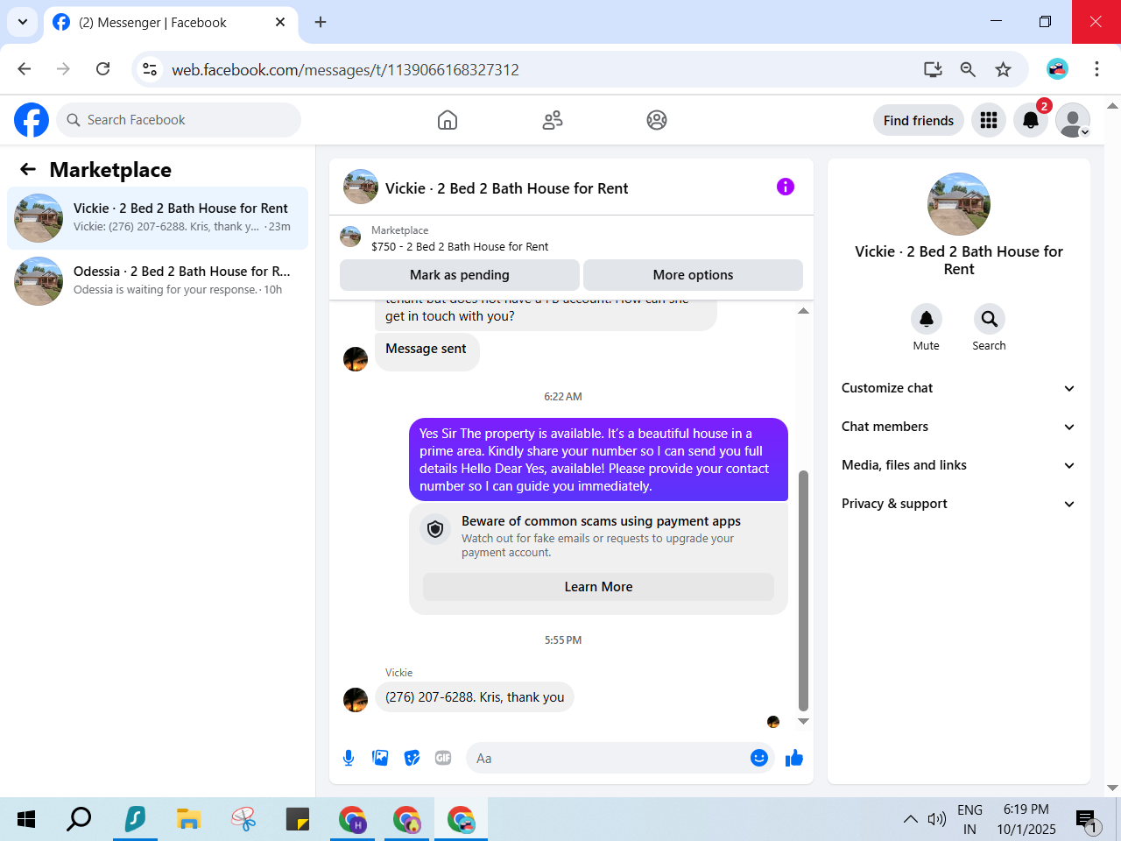Viewport: 1121px width, 841px height.
Task: Open the Groups icon in top navigation
Action: point(657,120)
